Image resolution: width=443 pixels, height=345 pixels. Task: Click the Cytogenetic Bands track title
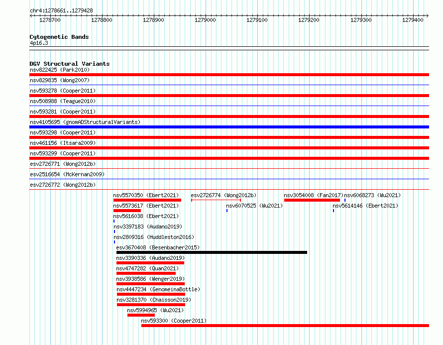(59, 37)
